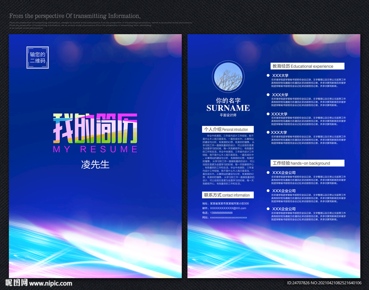369x290 pixels.
Task: Click the QR code placeholder box 输您的二维码
Action: point(37,58)
